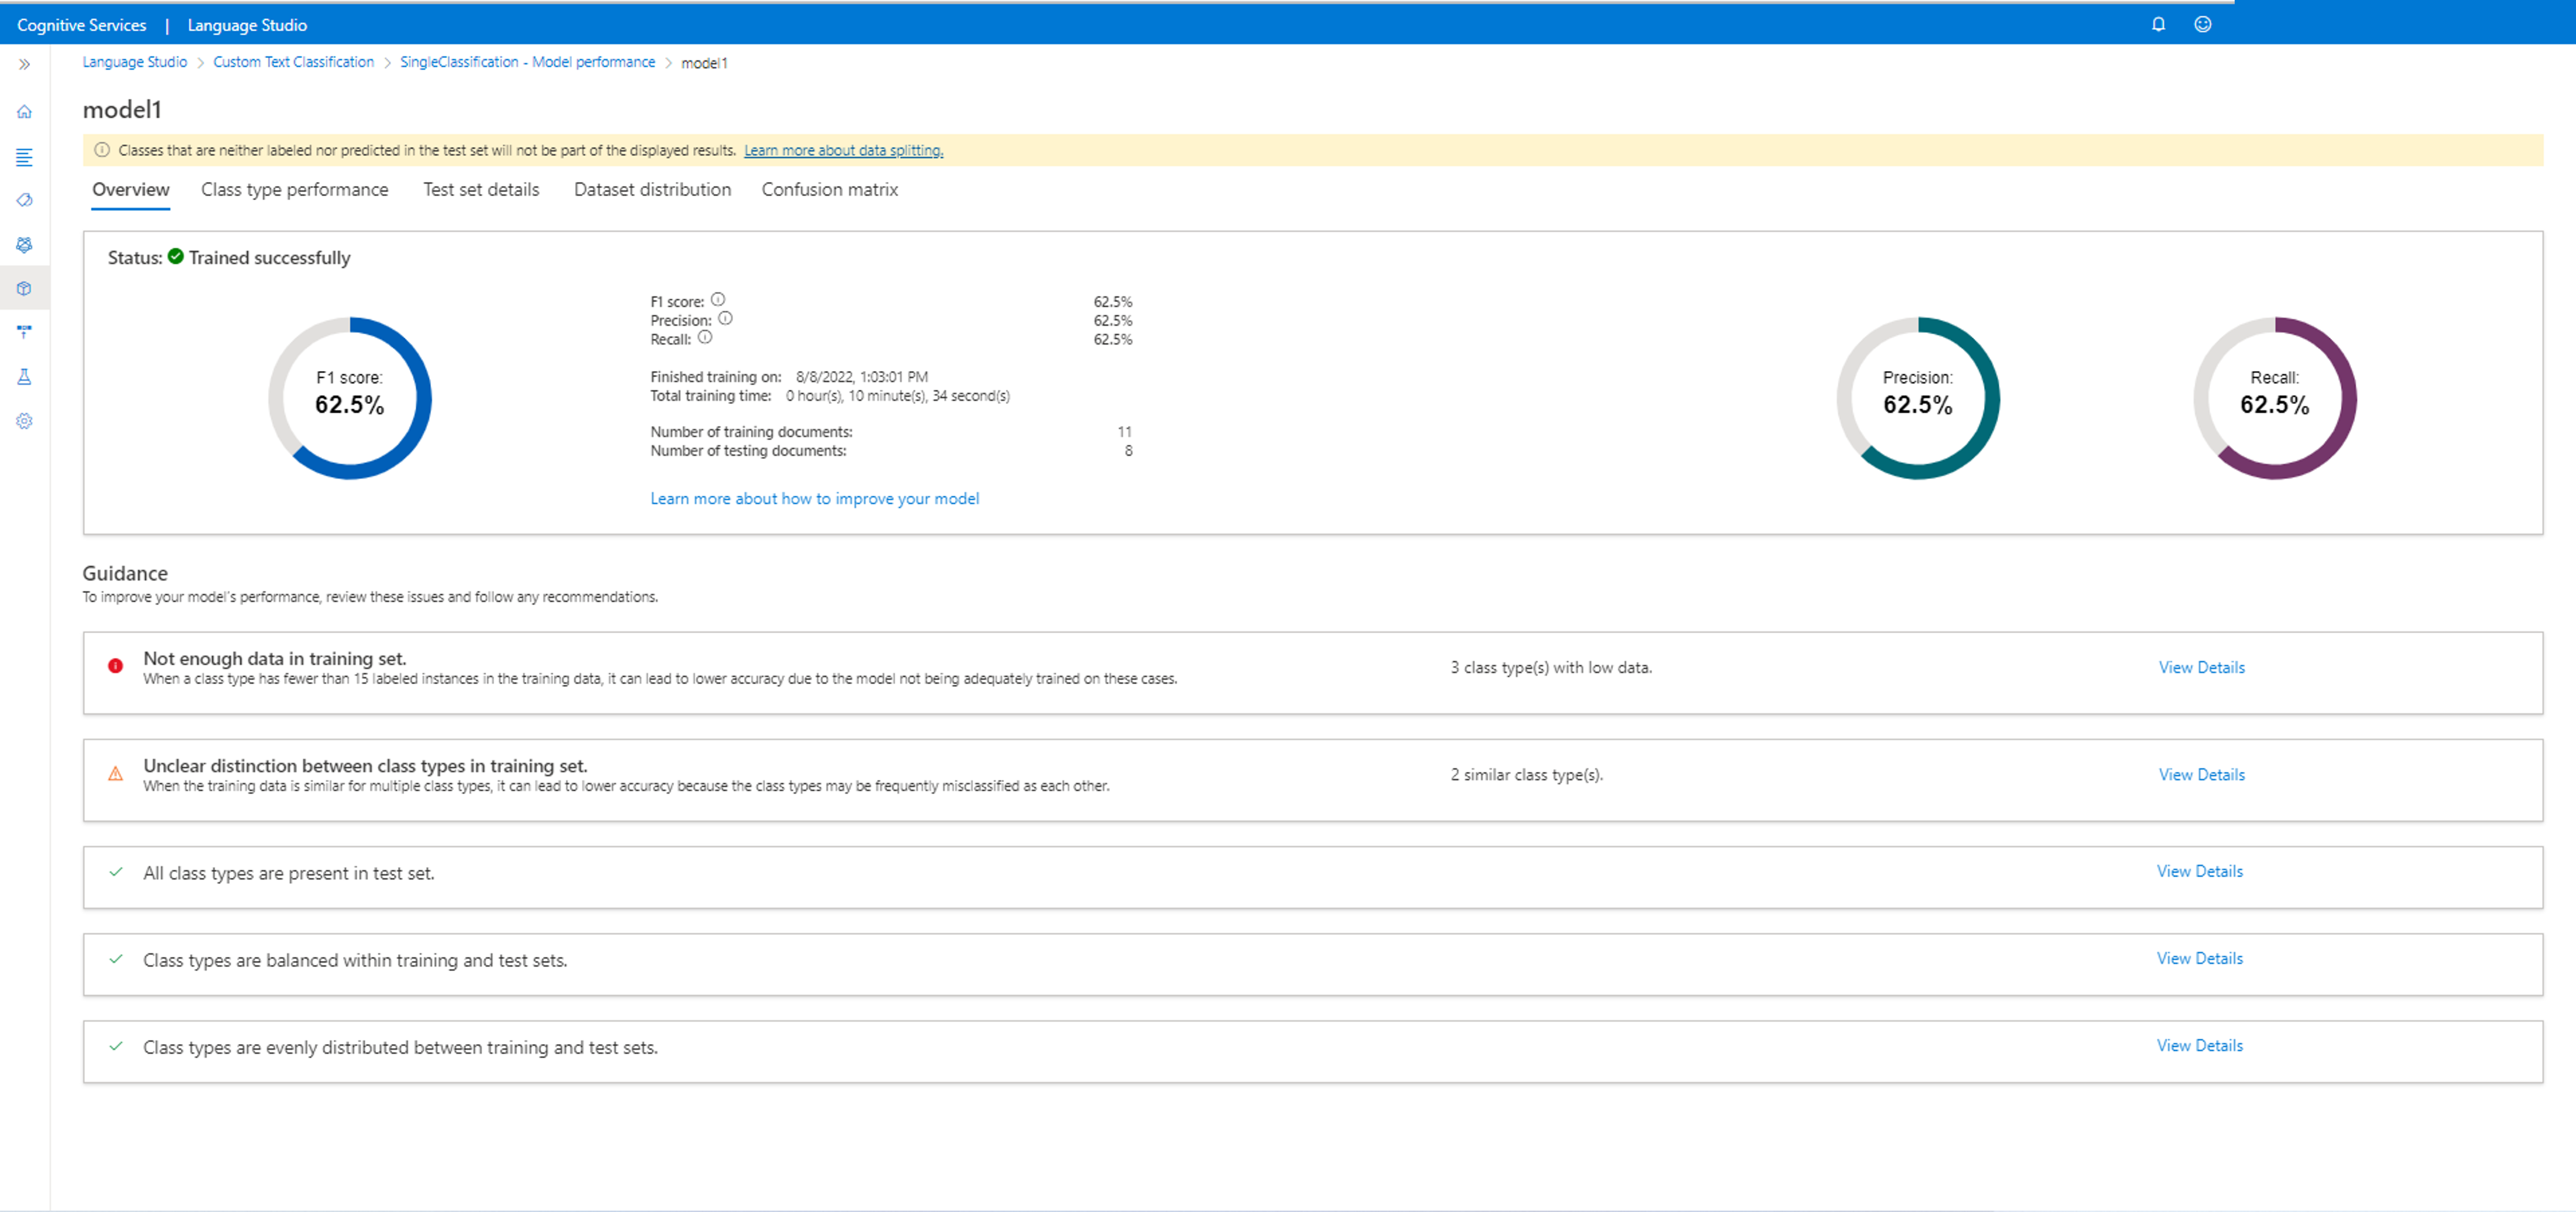The width and height of the screenshot is (2576, 1212).
Task: Switch to the Class type performance tab
Action: point(294,190)
